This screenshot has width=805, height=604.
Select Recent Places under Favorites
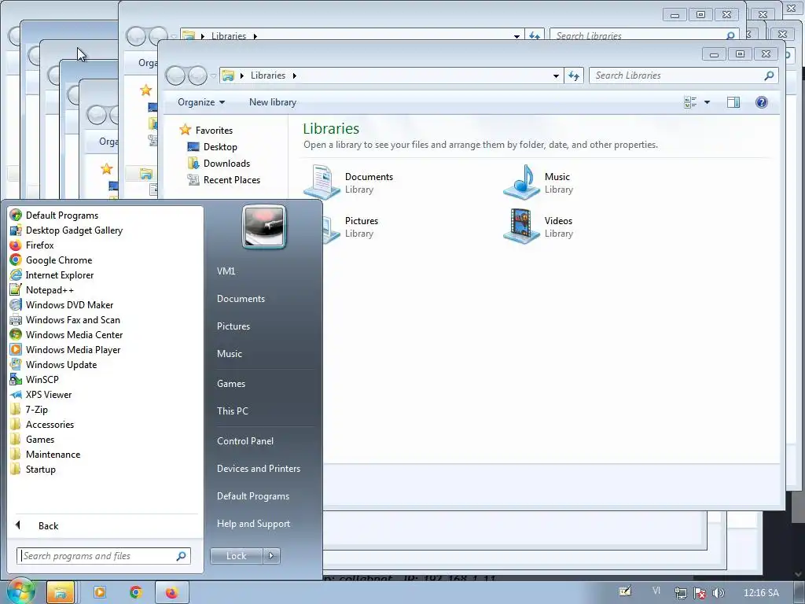pyautogui.click(x=232, y=180)
